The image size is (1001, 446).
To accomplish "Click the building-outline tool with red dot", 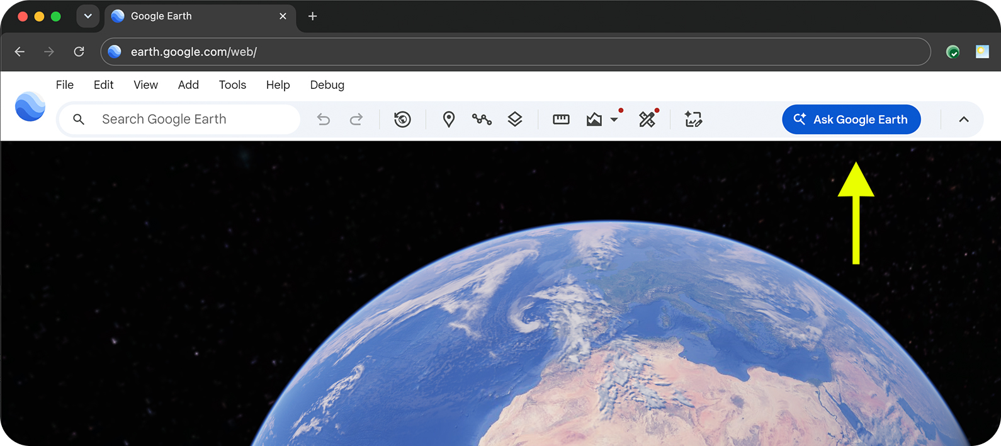I will tap(594, 119).
